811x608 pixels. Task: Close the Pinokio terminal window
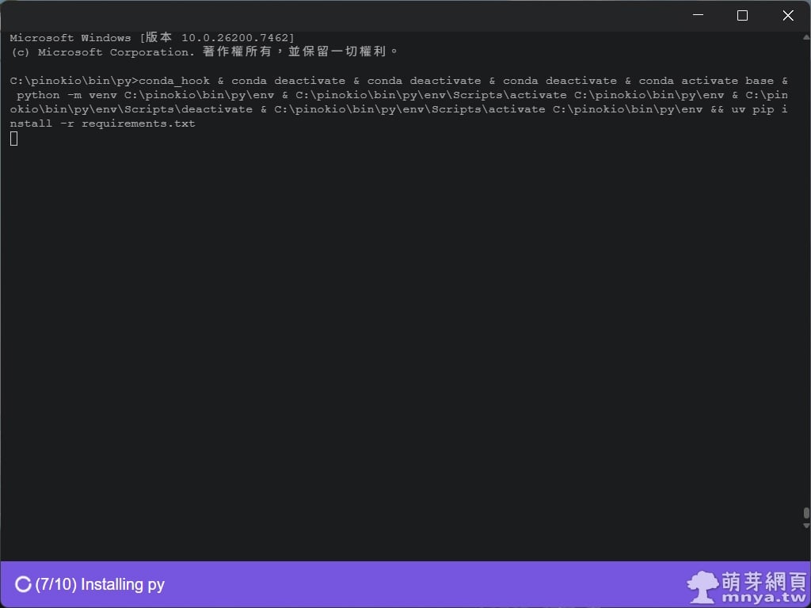788,16
